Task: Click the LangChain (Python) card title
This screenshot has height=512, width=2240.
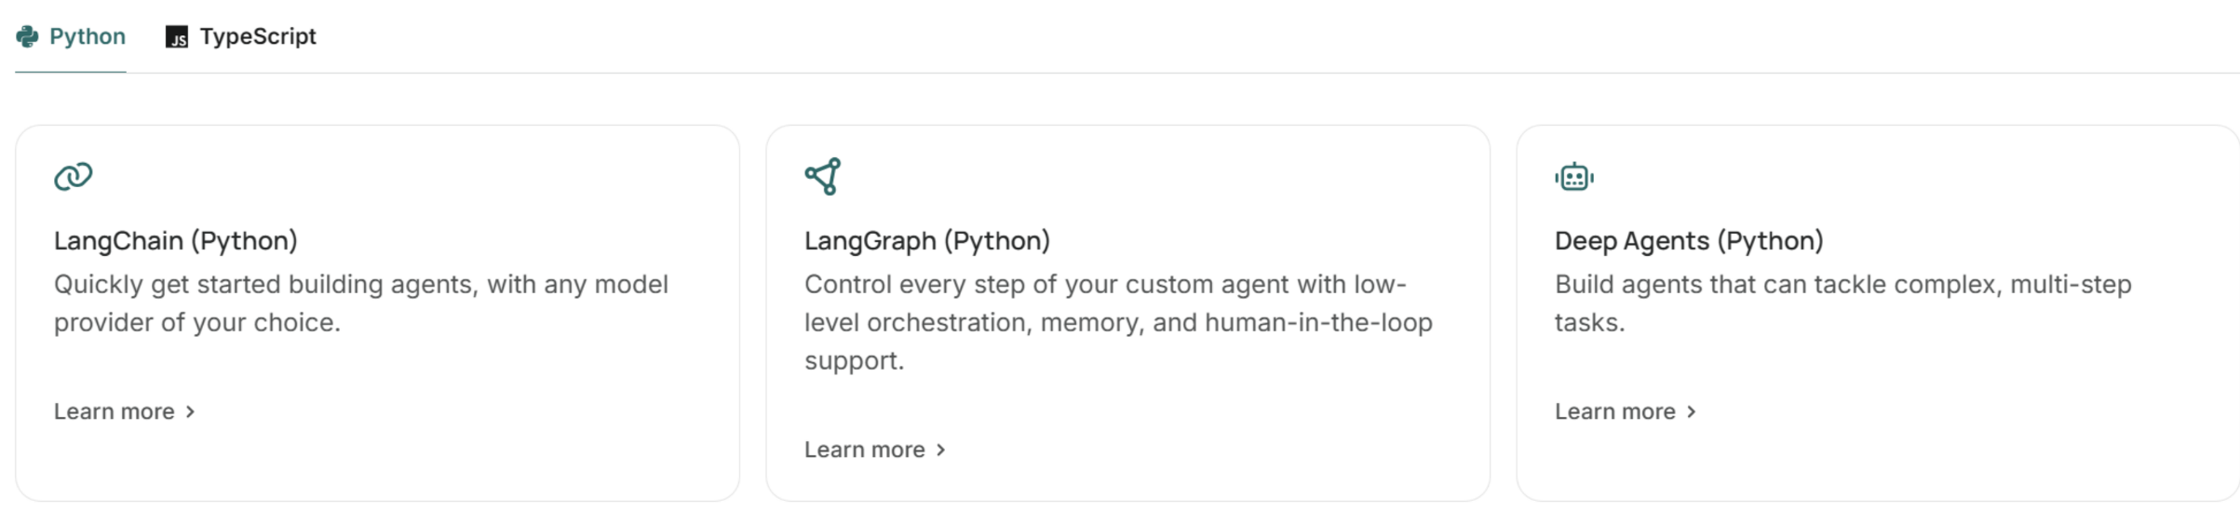Action: [x=175, y=241]
